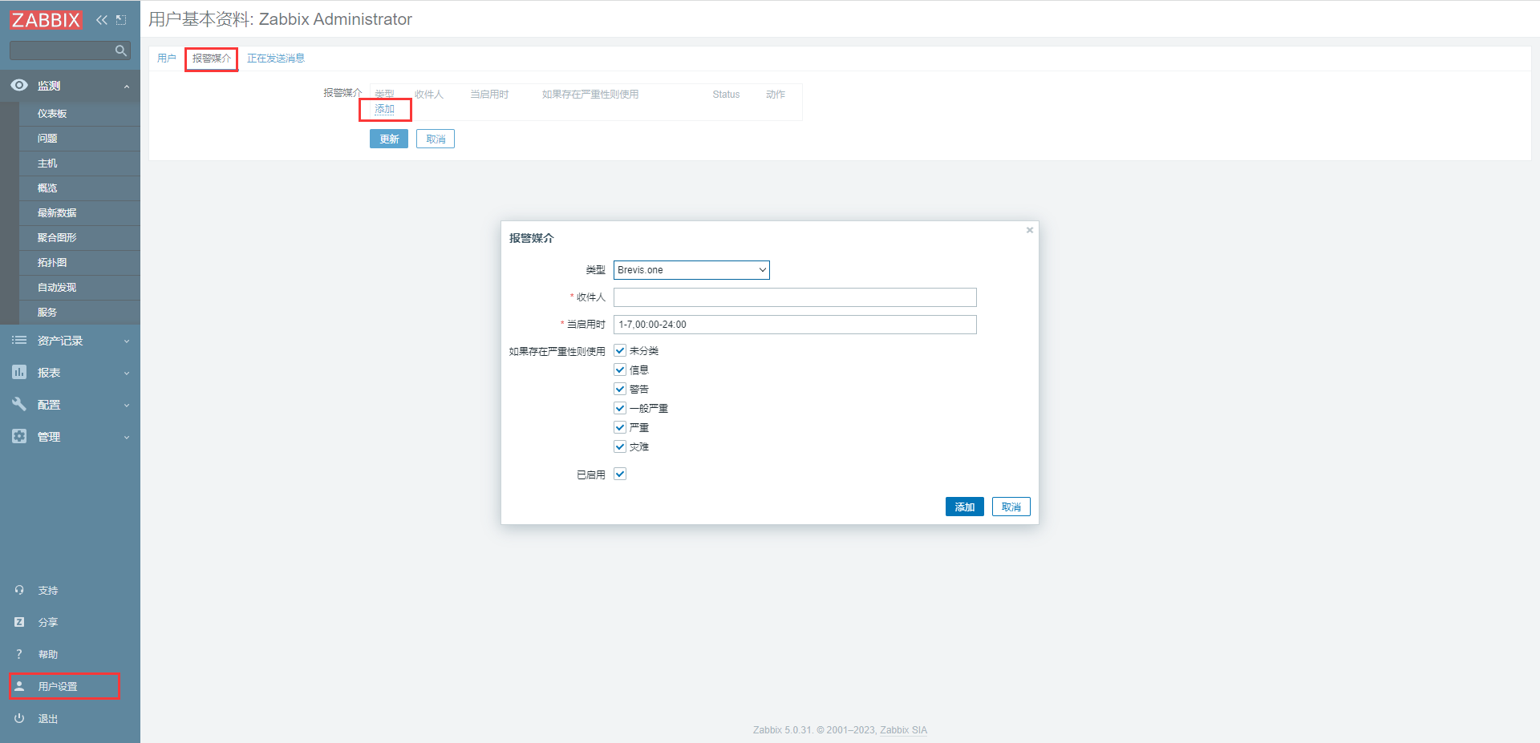The height and width of the screenshot is (743, 1540).
Task: Click the sidebar search magnifier icon
Action: coord(120,50)
